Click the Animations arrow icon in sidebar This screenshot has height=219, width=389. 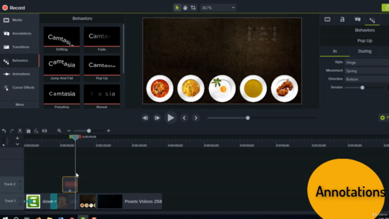point(6,74)
